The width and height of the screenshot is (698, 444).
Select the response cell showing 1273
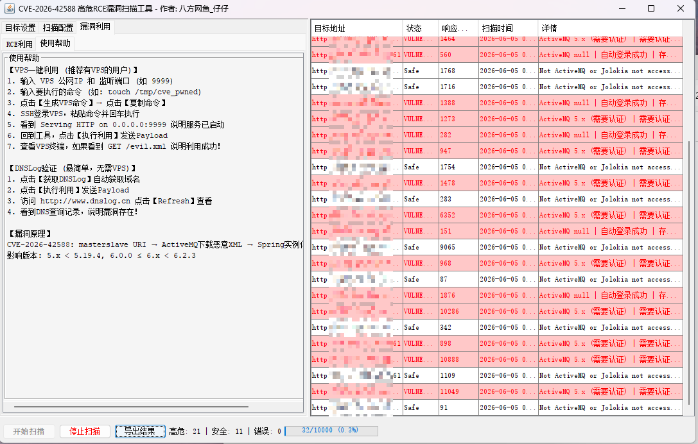(458, 119)
